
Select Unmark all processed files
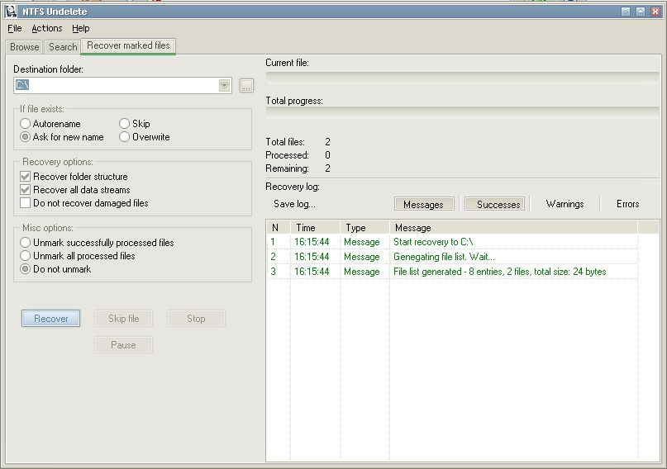tap(78, 256)
